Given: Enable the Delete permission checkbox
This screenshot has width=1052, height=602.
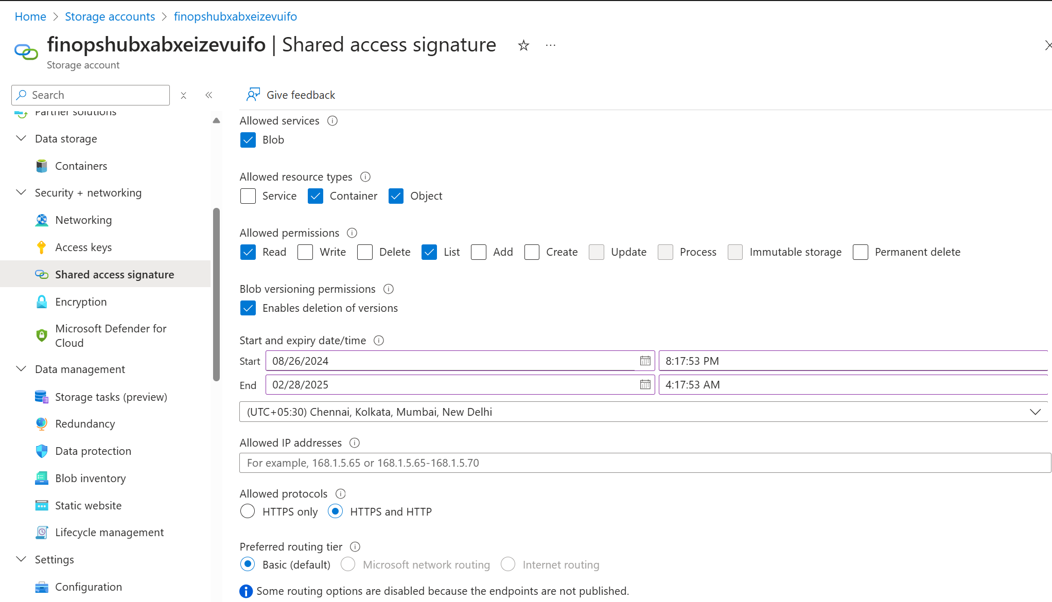Looking at the screenshot, I should [x=365, y=252].
